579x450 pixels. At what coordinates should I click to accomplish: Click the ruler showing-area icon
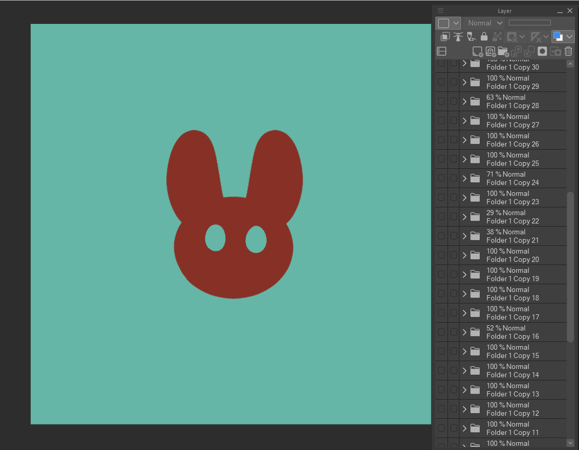tap(536, 36)
